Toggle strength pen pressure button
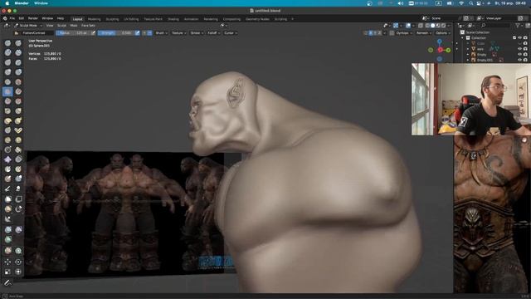This screenshot has width=531, height=299. point(137,33)
